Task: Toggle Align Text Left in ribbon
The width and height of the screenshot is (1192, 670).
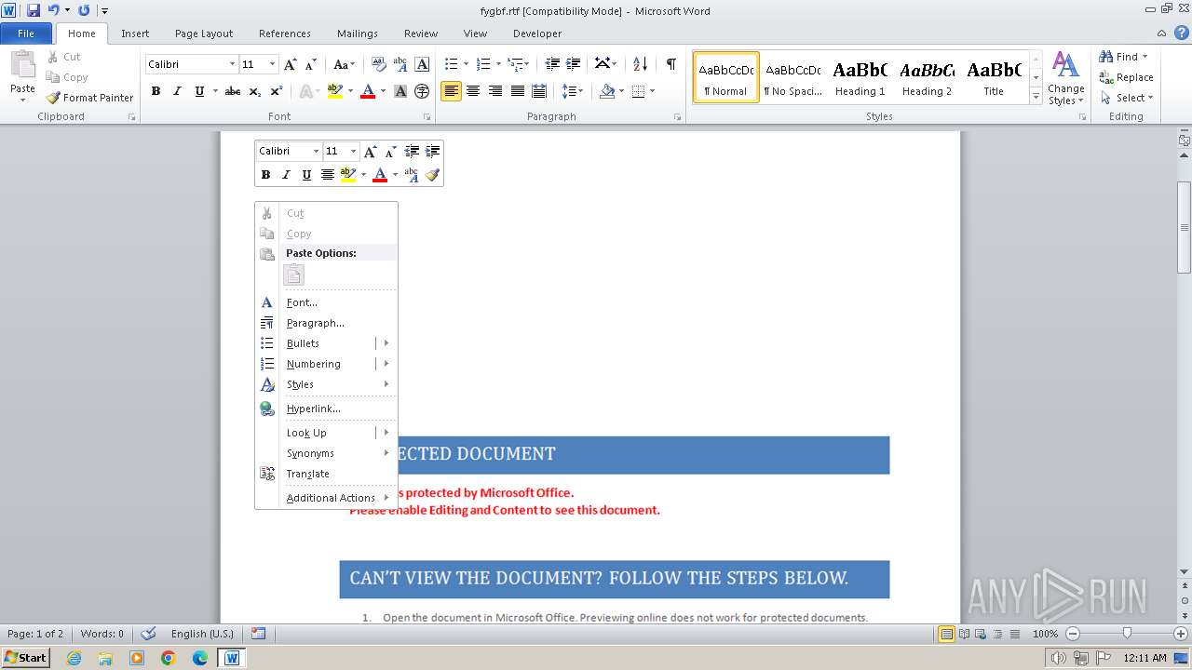Action: click(x=451, y=91)
